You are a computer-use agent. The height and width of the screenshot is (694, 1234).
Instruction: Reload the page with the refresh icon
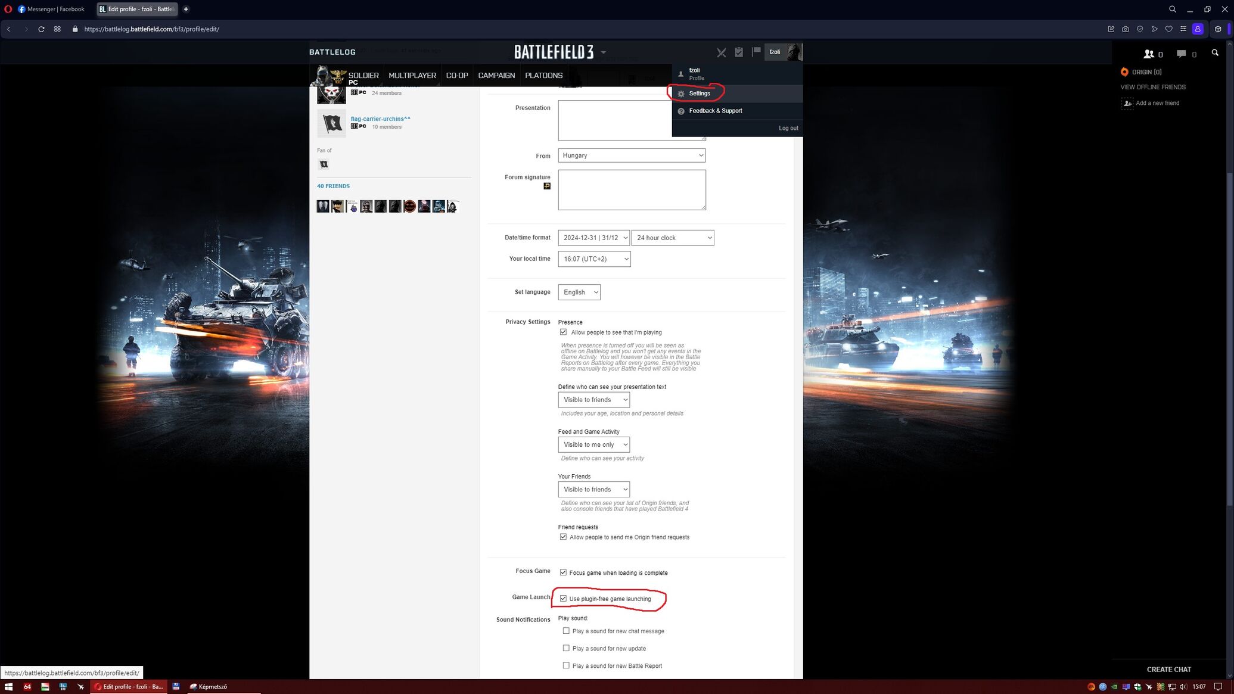(41, 29)
